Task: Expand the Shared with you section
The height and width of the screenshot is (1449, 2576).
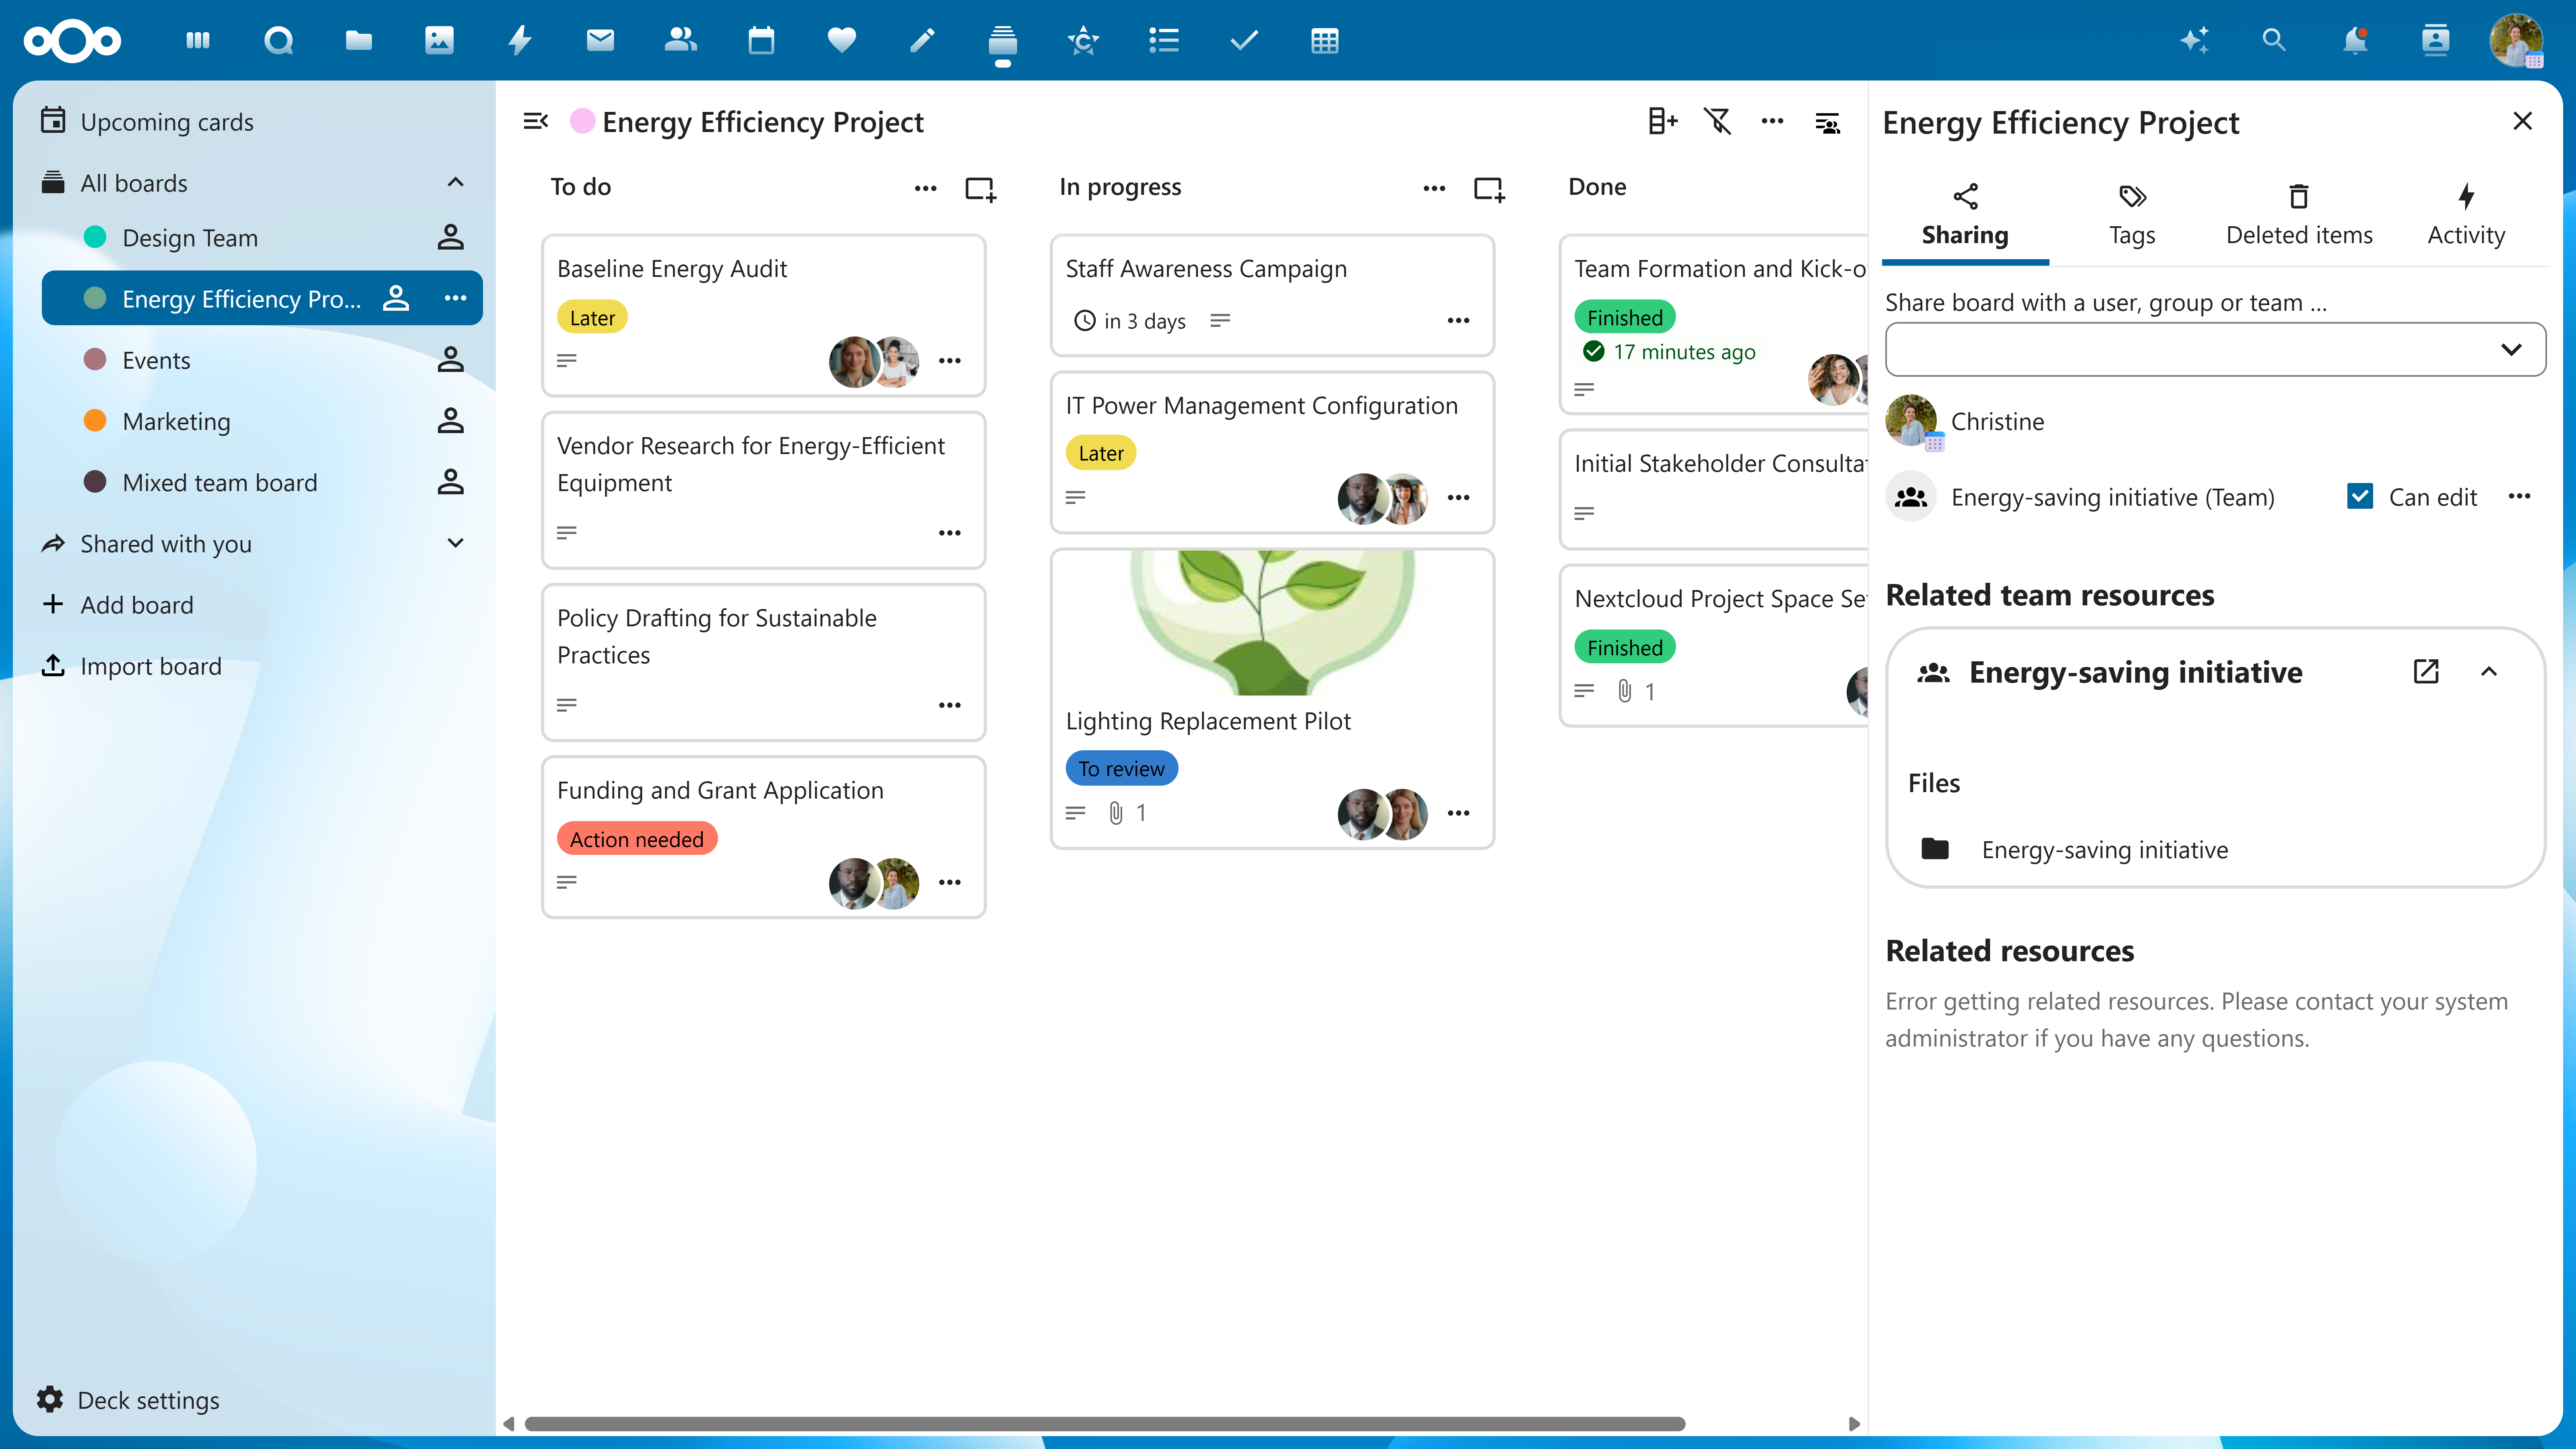Action: point(455,543)
